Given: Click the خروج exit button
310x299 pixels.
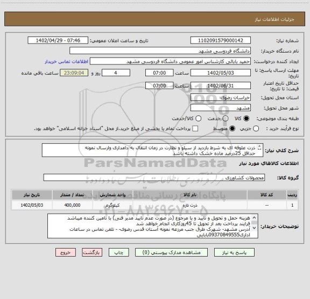Looking at the screenshot, I should click(x=66, y=252).
